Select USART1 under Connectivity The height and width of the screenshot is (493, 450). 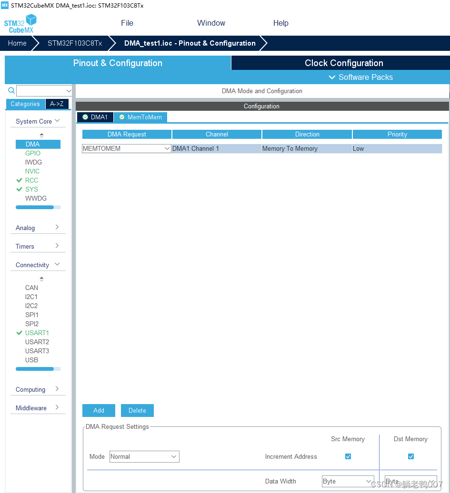37,333
